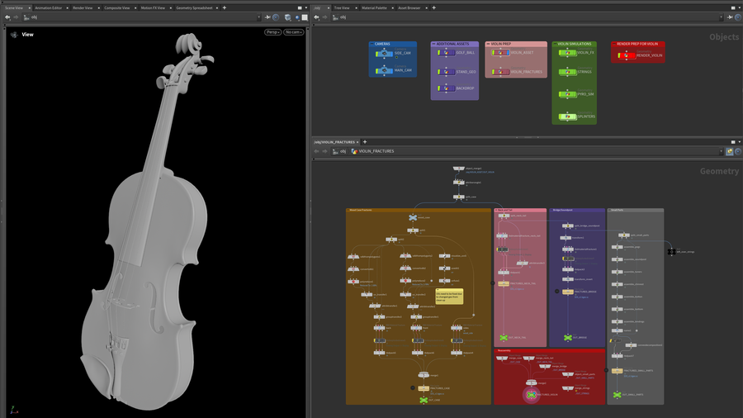Collapse the CAMERAS network box

coord(372,44)
